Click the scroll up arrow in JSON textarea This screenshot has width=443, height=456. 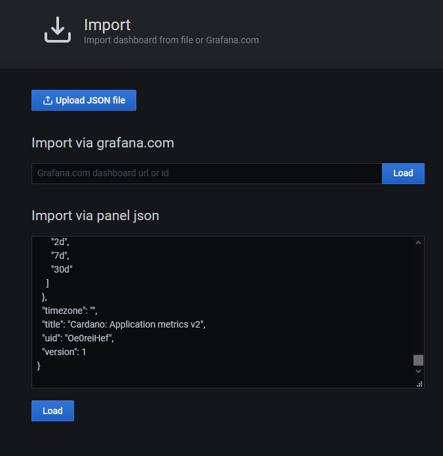click(x=419, y=242)
